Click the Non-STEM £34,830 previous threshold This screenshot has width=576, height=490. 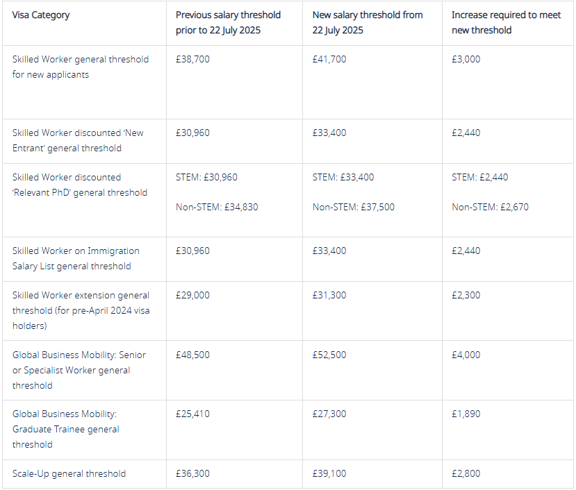(x=217, y=207)
